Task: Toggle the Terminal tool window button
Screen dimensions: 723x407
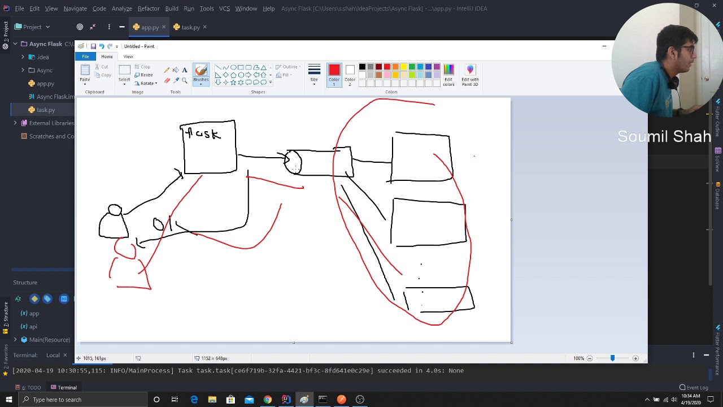Action: [63, 387]
